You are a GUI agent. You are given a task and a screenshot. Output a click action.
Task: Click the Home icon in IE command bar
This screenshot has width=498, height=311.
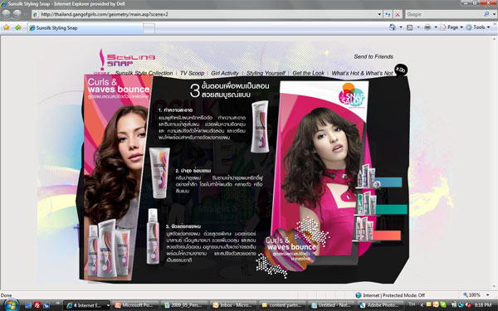(x=393, y=27)
